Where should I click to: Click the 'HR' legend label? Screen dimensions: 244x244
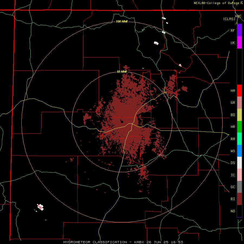pos(233,127)
